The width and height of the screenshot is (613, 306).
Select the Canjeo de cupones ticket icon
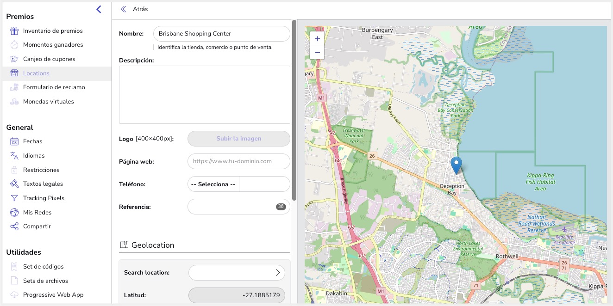coord(14,59)
